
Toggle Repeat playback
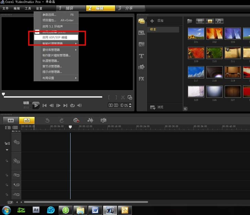click(x=72, y=105)
